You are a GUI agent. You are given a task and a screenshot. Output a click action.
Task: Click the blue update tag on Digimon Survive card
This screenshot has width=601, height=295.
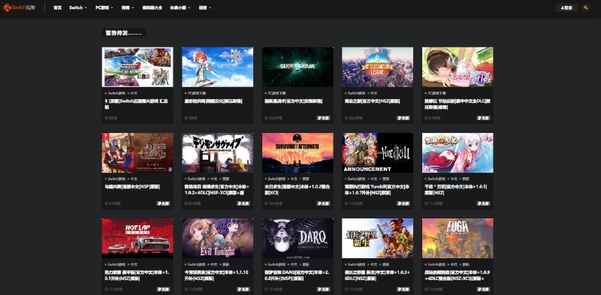225,179
